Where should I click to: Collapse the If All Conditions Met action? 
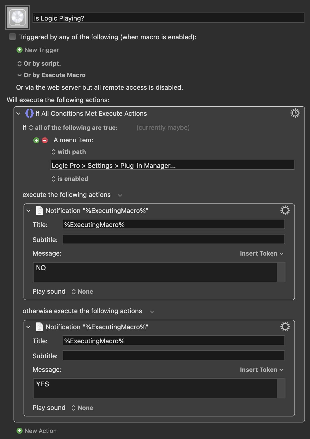click(18, 114)
